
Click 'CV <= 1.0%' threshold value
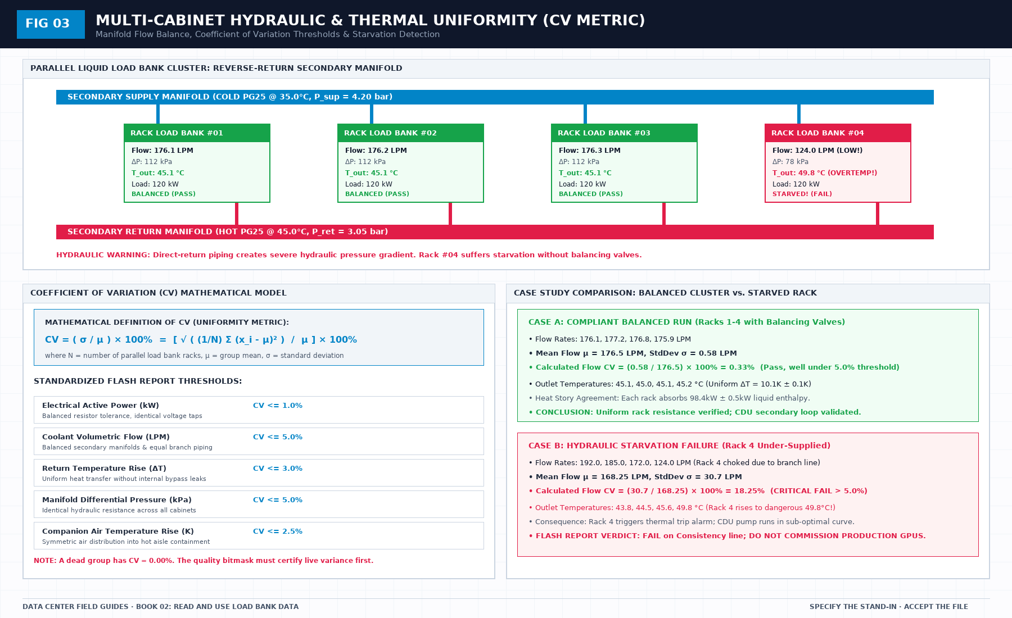pyautogui.click(x=278, y=406)
